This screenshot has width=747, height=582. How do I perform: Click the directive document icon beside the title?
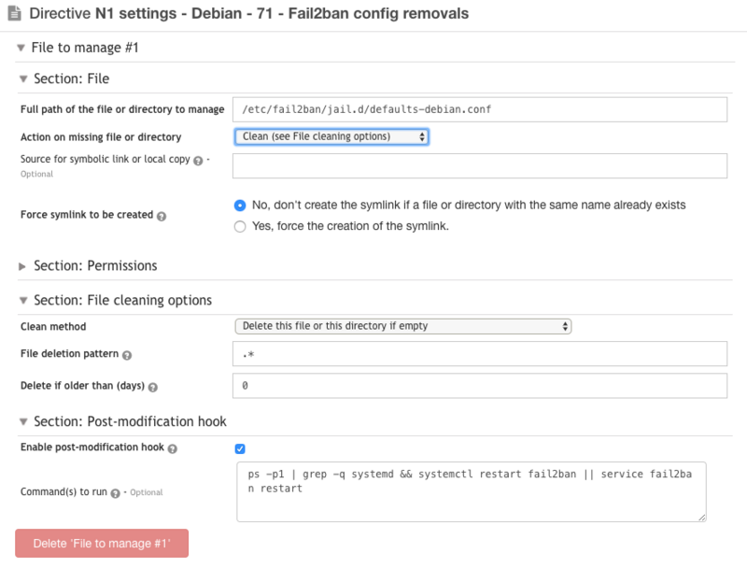[15, 13]
